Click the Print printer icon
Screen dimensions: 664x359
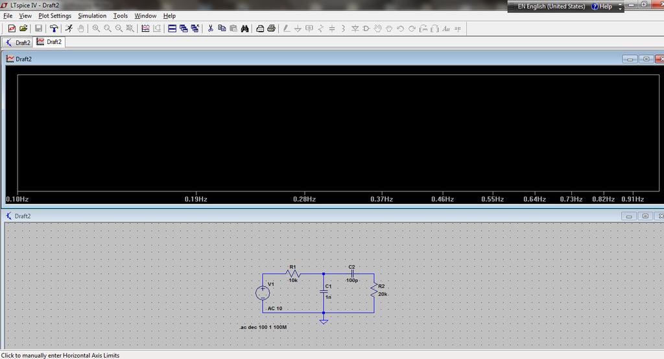coord(272,28)
